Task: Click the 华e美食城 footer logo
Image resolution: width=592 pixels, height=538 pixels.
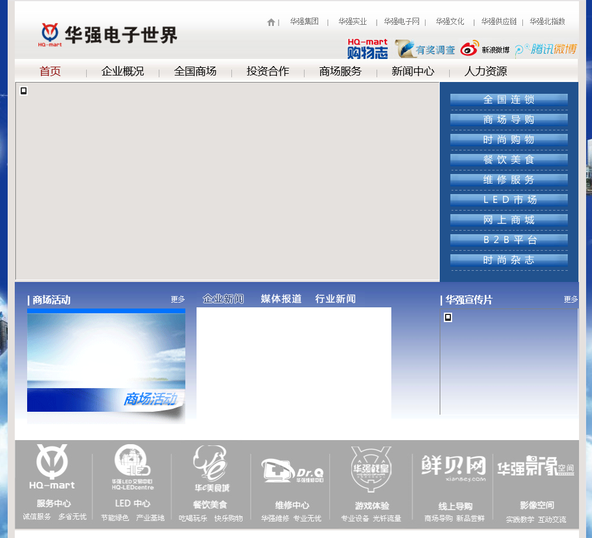Action: tap(212, 468)
